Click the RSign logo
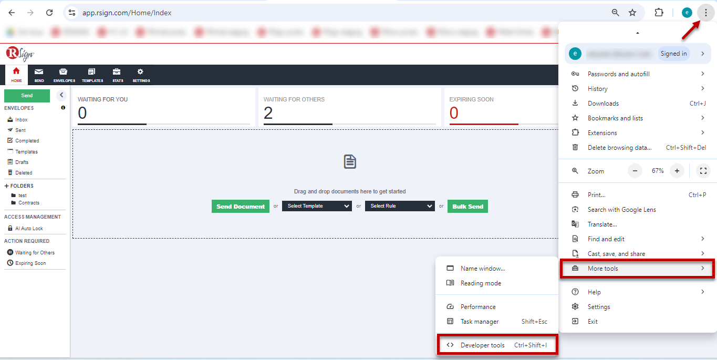The width and height of the screenshot is (717, 360). [20, 53]
